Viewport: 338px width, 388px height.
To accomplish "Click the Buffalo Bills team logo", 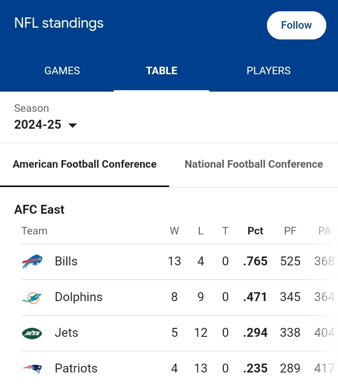I will tap(32, 261).
